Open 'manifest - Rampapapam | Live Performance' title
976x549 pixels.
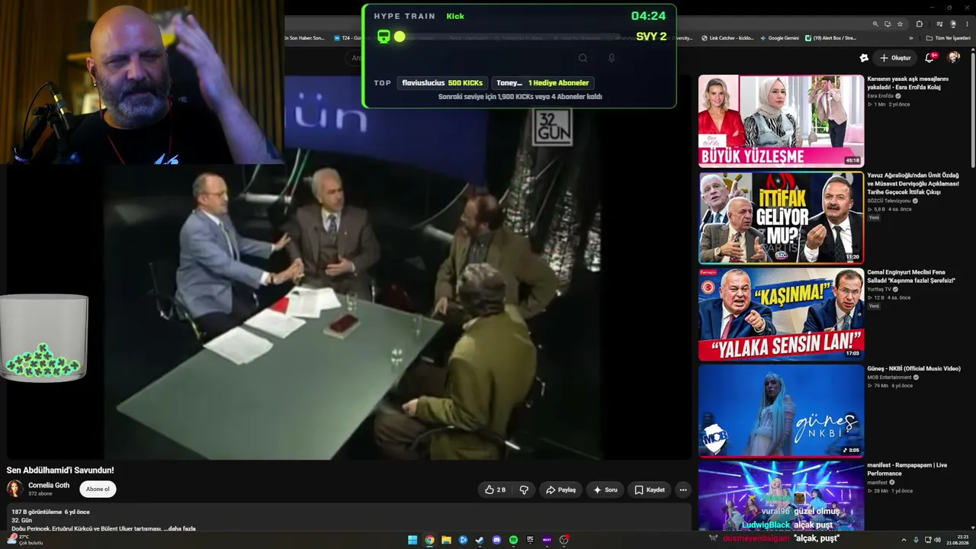907,469
